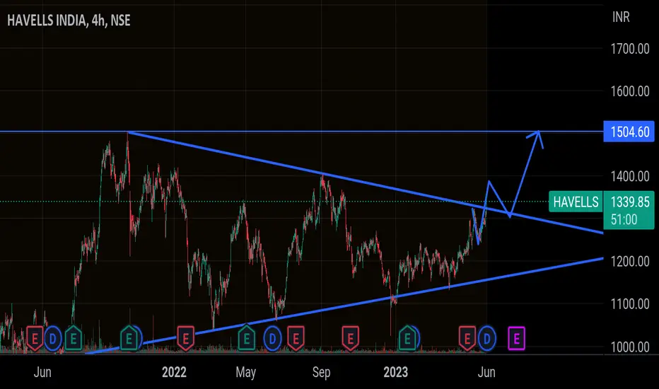This screenshot has height=389, width=659.
Task: Click the INR currency label
Action: coord(621,17)
